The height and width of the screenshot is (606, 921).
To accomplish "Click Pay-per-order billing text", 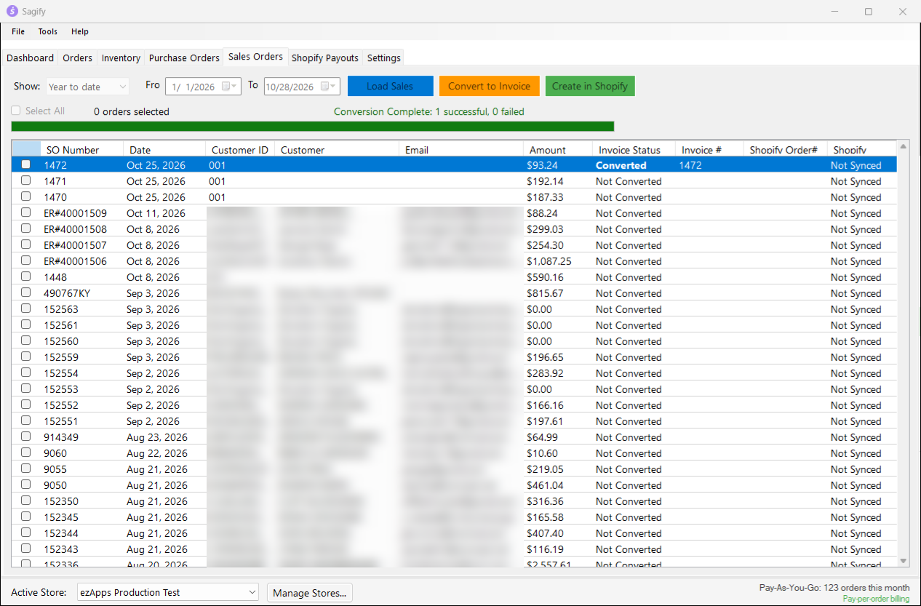I will 876,599.
